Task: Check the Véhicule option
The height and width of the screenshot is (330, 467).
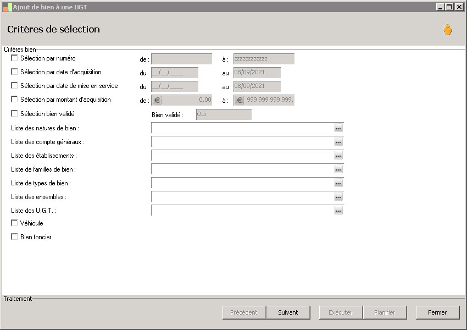Action: [14, 223]
